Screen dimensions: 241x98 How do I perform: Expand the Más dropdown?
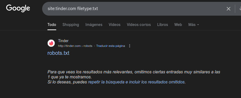[x=194, y=25]
